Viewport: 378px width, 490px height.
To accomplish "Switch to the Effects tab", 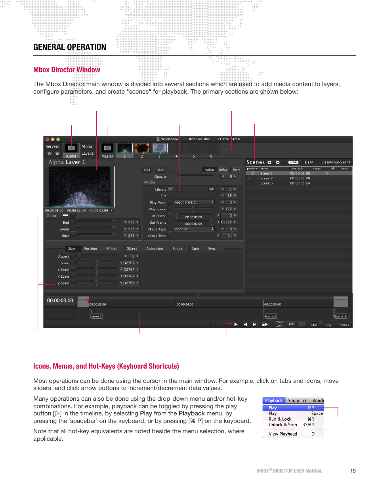I will point(113,249).
